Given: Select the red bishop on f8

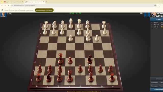Looking at the screenshot, I should (x=59, y=77).
